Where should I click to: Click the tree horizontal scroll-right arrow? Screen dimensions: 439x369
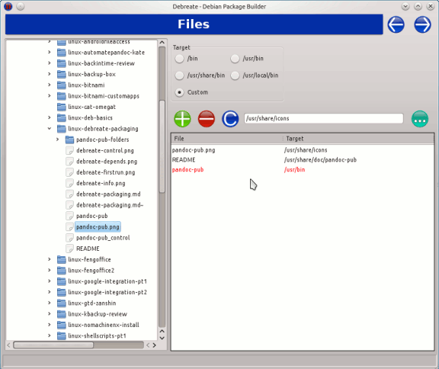coord(154,345)
